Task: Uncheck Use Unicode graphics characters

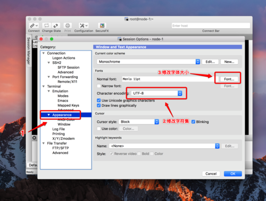Action: click(x=99, y=100)
